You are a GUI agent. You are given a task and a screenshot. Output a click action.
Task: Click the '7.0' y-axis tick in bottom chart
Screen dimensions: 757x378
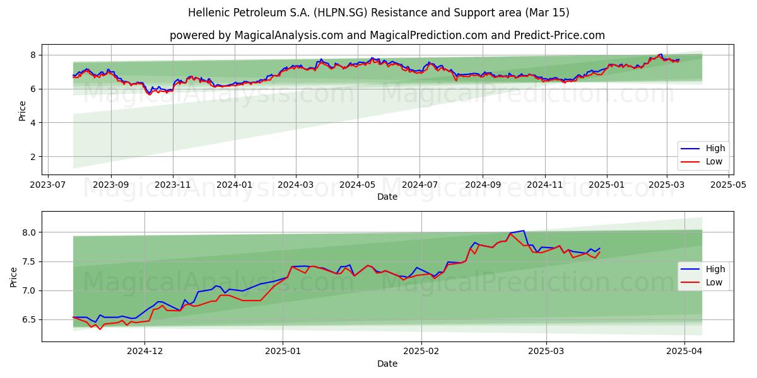click(x=30, y=290)
